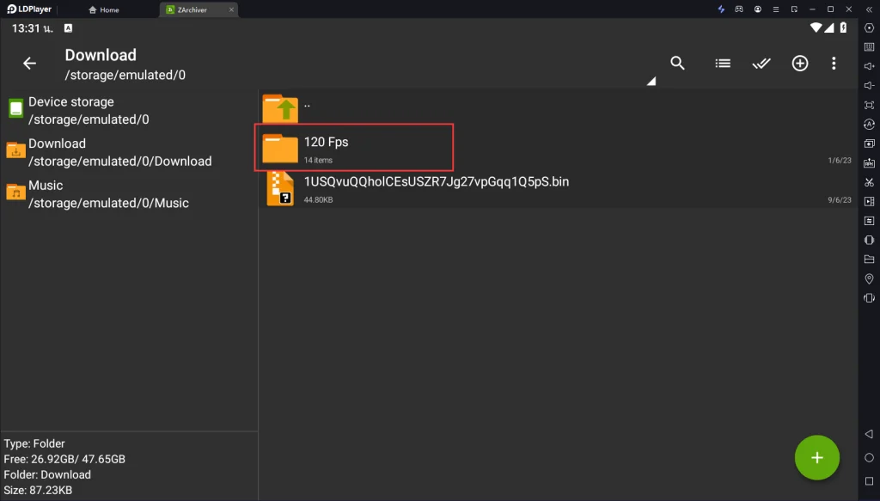Click the 'Size: 87.23KB' info line
The height and width of the screenshot is (501, 880).
pos(38,491)
